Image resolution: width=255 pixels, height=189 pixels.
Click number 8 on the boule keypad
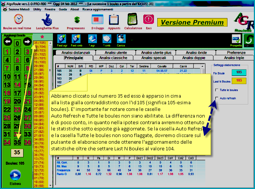17,68
